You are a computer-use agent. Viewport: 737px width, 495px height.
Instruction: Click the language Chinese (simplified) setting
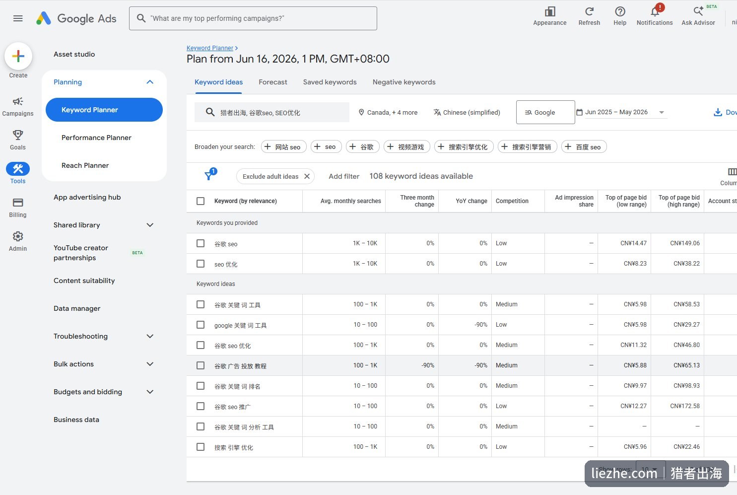pos(467,112)
